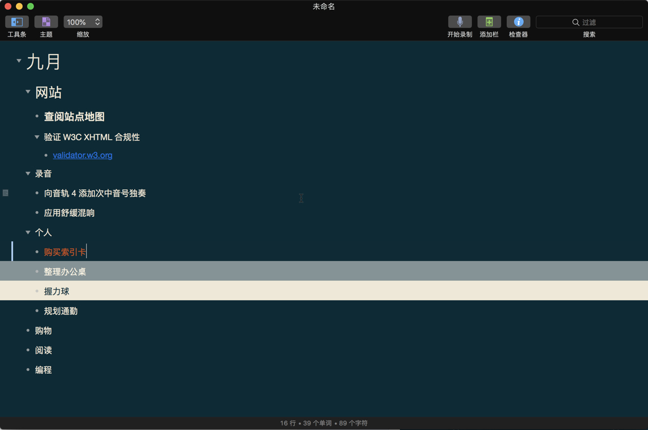Open the 主题 themes icon
Screen dimensions: 648x430
pos(46,22)
